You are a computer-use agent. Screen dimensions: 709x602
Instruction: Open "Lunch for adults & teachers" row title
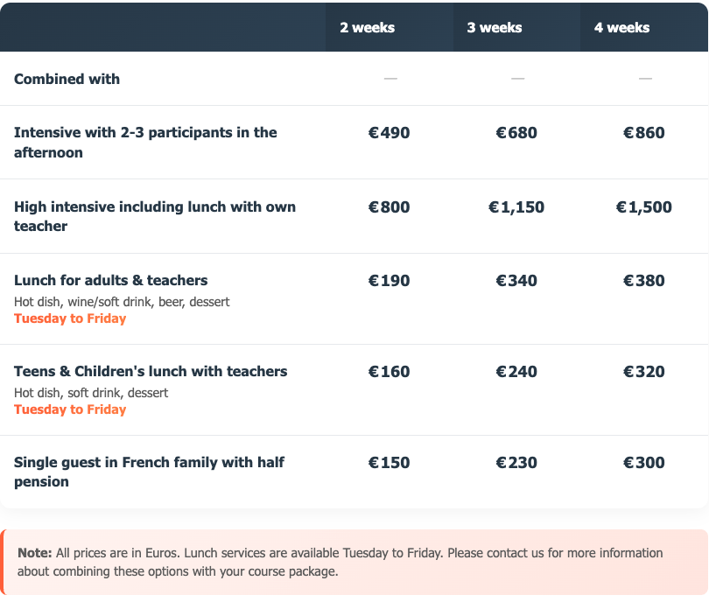[x=111, y=281]
